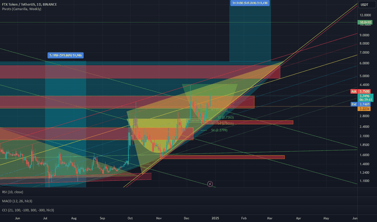Click the 2.1000 price axis value

(x=364, y=136)
